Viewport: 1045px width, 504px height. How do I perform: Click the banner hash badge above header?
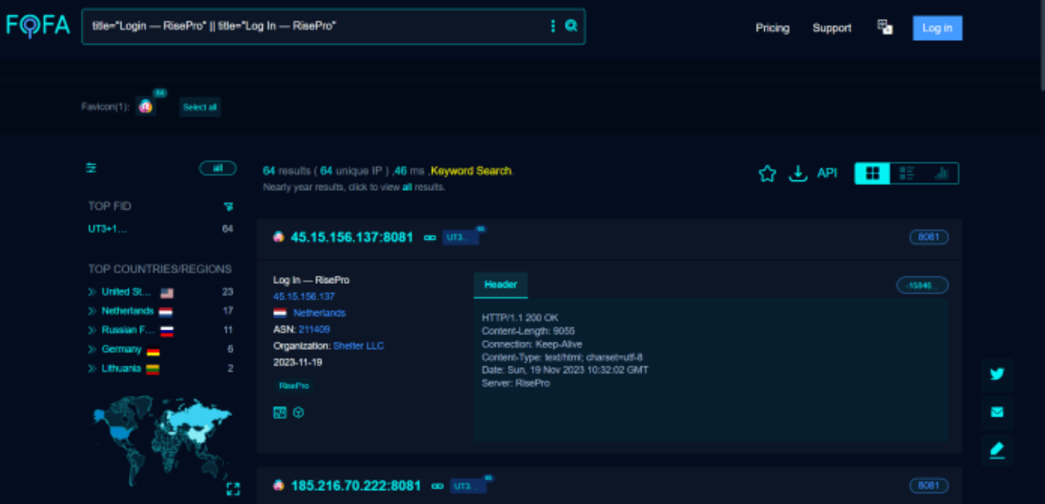click(923, 285)
